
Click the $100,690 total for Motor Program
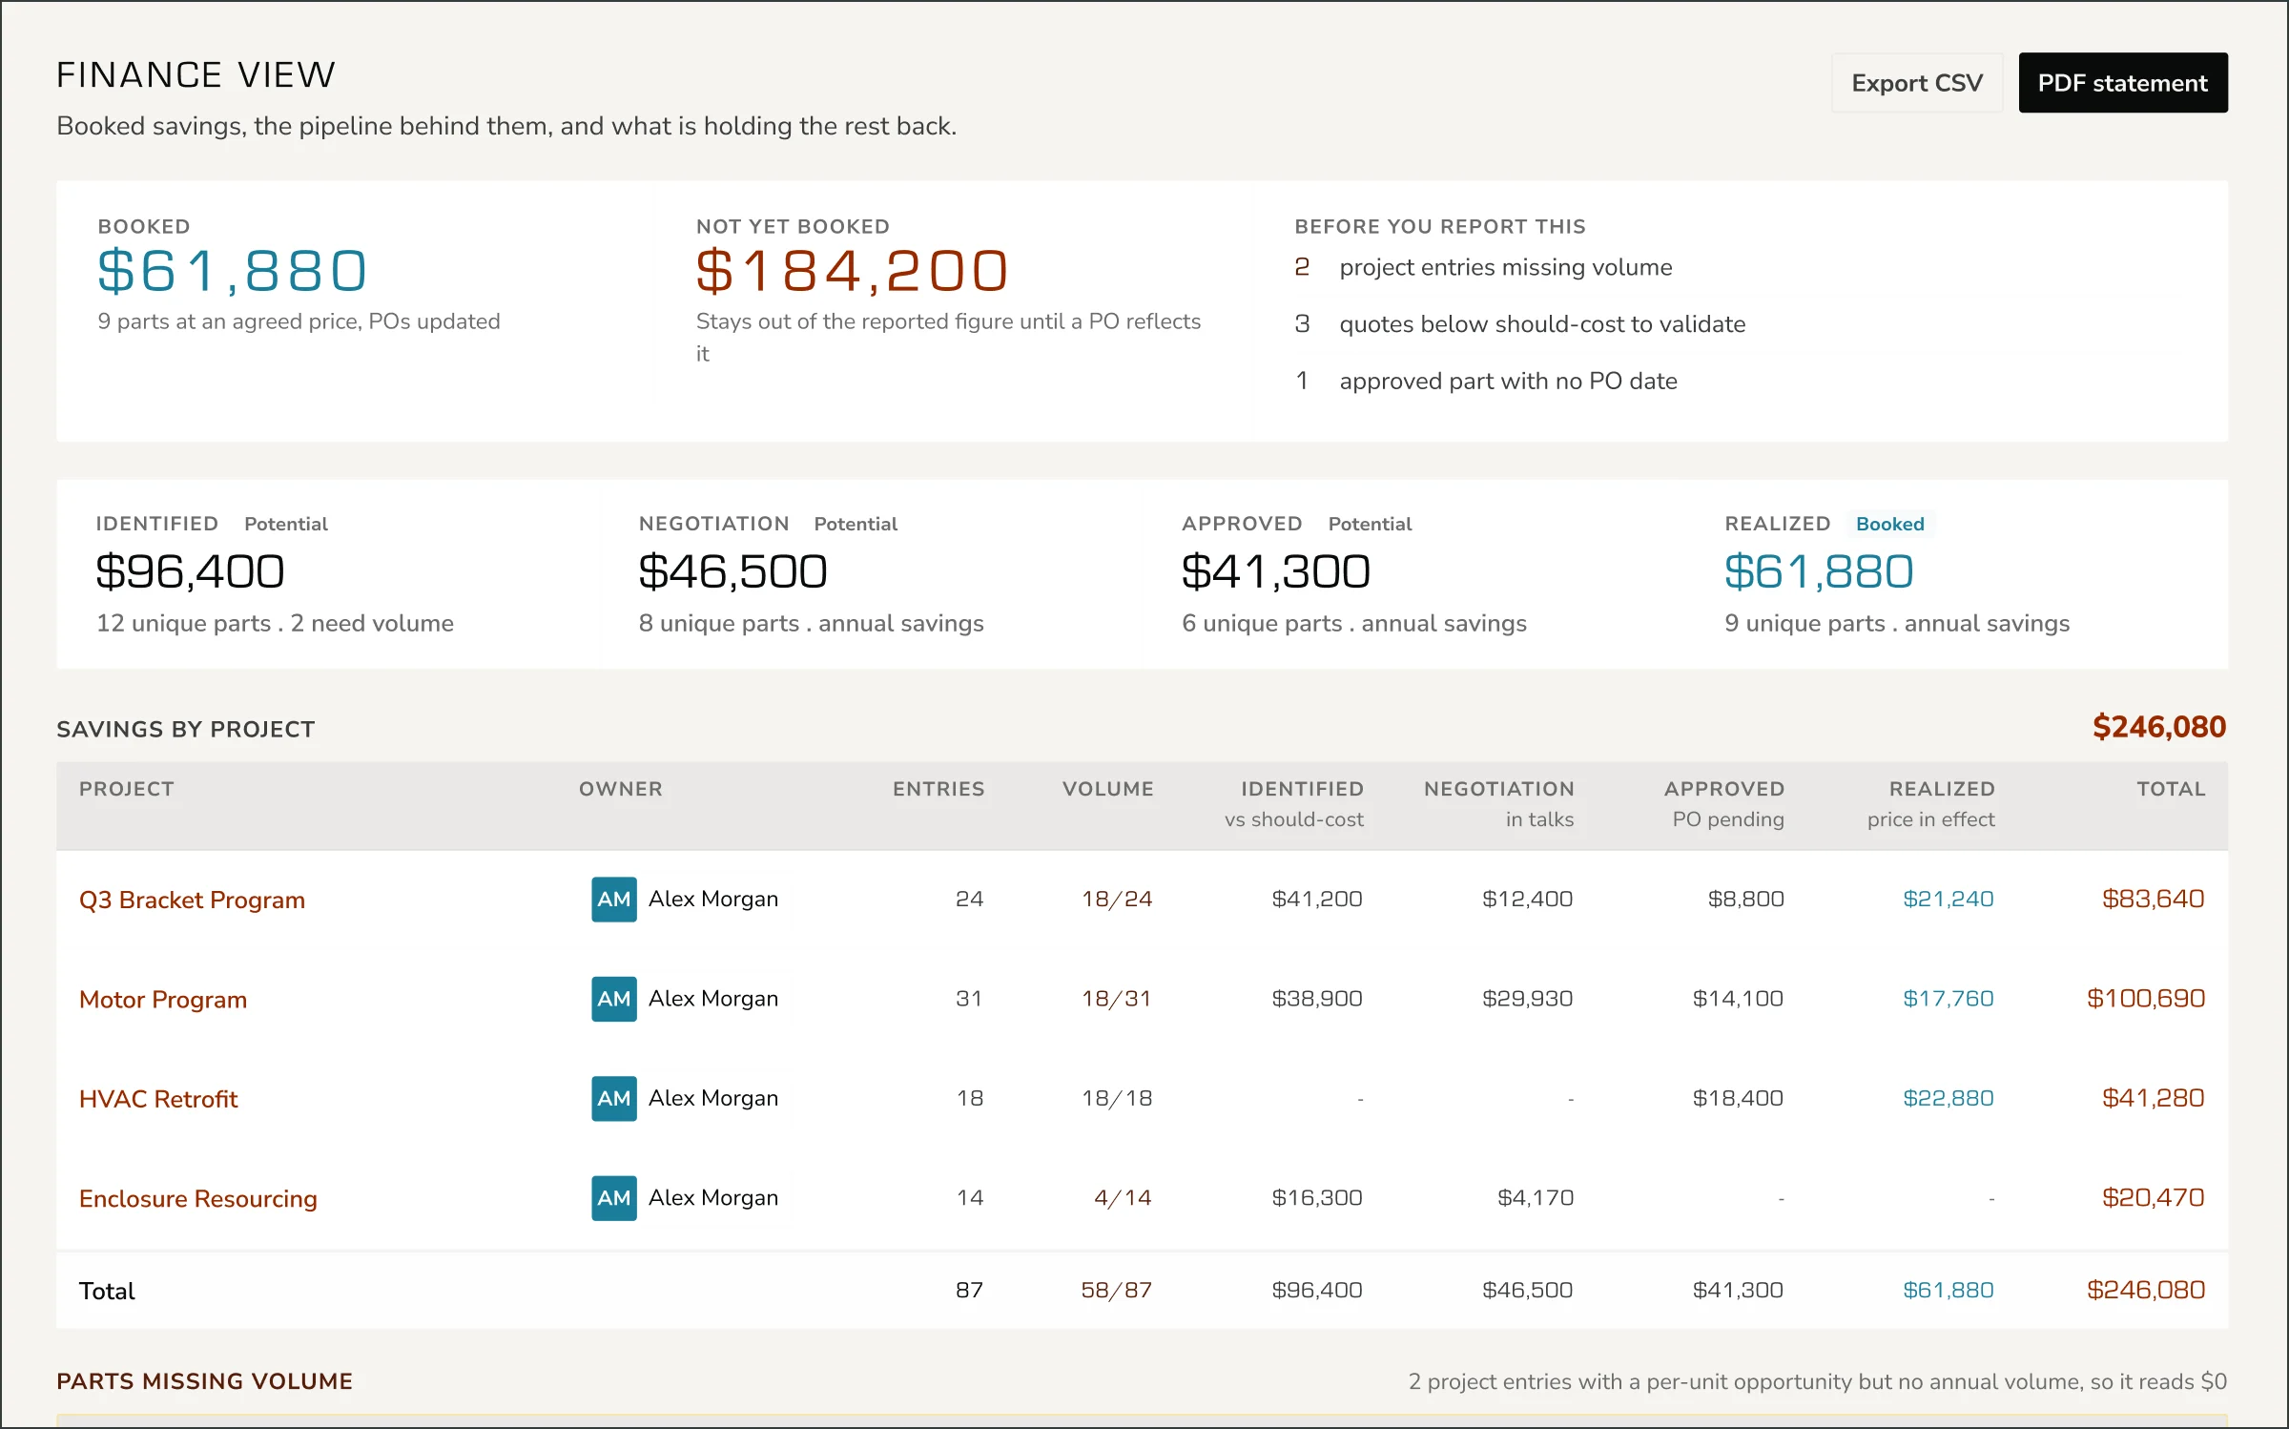pyautogui.click(x=2146, y=999)
